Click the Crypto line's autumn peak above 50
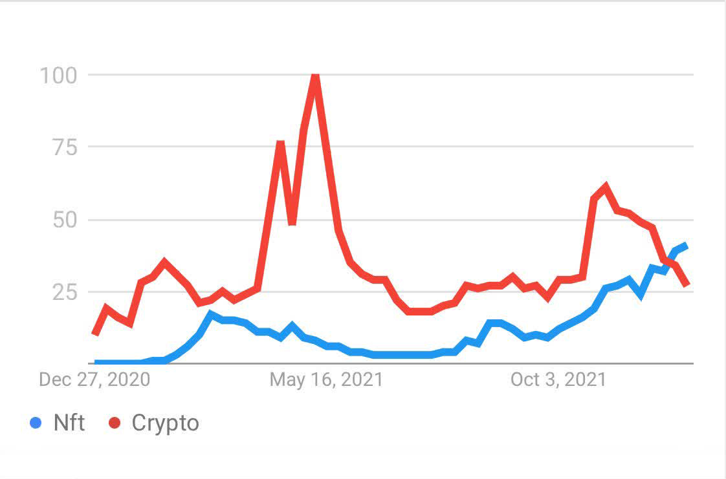This screenshot has height=479, width=726. point(605,187)
